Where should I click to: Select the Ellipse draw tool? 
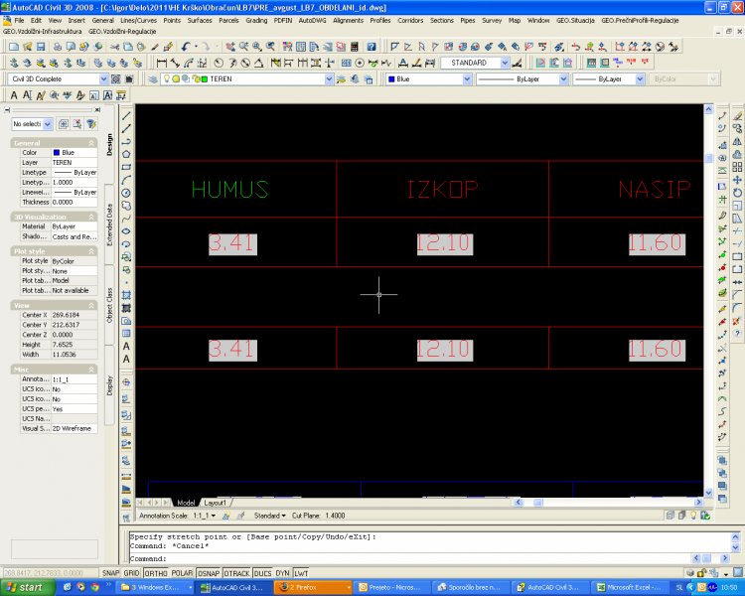coord(126,231)
